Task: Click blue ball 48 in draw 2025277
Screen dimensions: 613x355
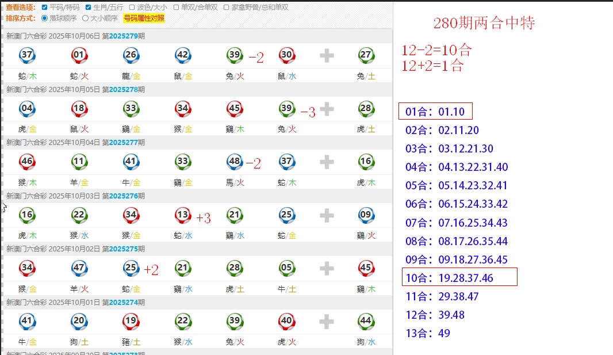Action: point(235,162)
